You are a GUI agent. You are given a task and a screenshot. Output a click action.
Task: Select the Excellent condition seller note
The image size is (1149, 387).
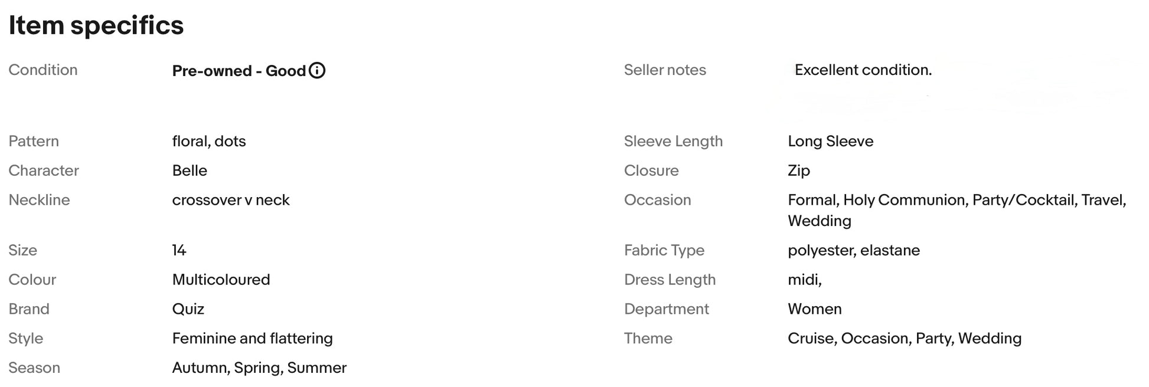863,70
